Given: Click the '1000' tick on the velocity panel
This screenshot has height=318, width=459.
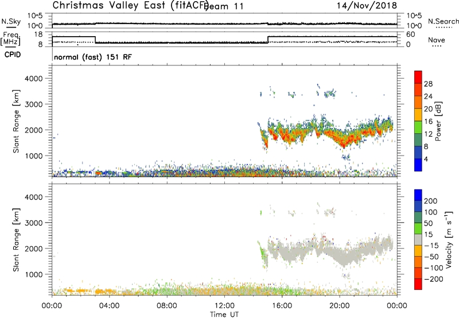Looking at the screenshot, I should 33,274.
